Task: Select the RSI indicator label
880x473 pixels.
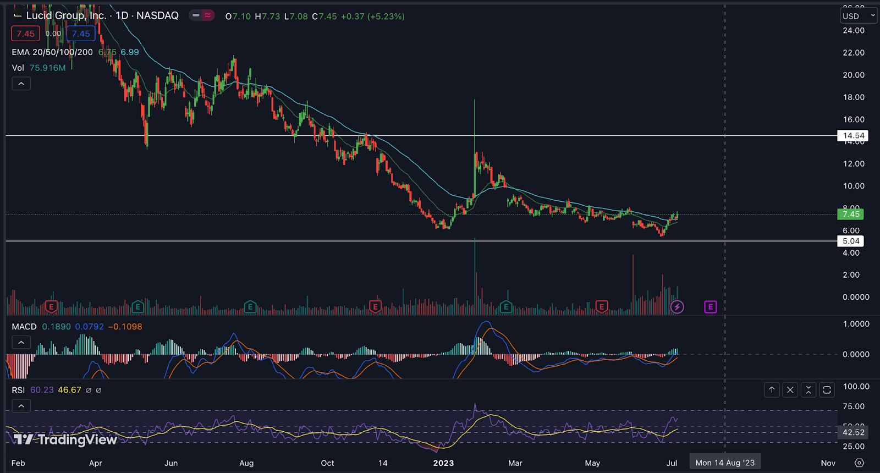Action: [18, 390]
